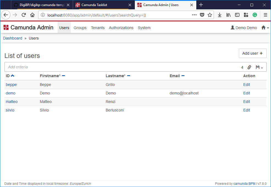Bookmark this page with star icon
Image resolution: width=271 pixels, height=187 pixels.
coord(210,15)
